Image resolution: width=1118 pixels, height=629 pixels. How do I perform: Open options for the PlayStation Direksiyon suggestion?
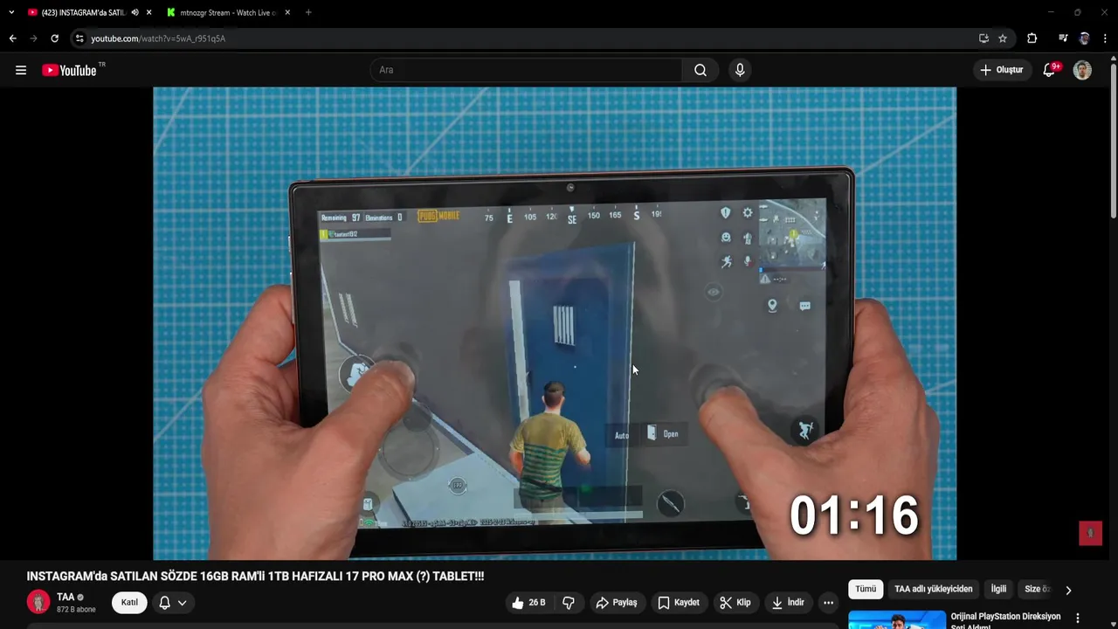point(1078,618)
